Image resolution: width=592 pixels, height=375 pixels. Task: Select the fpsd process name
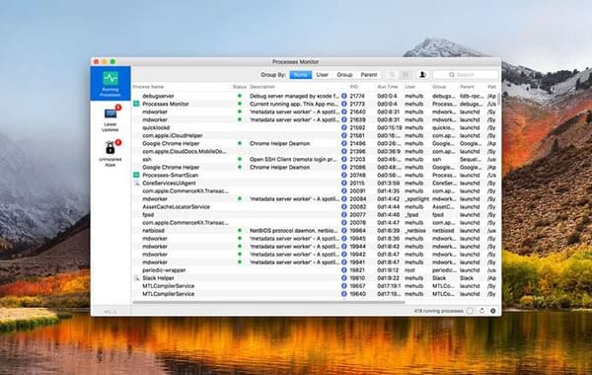148,214
